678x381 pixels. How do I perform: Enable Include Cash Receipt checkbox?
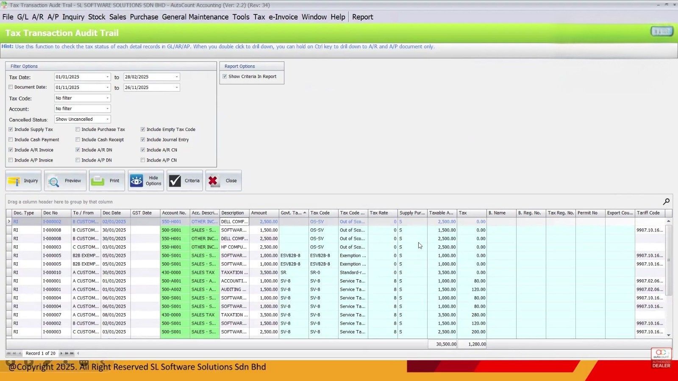[x=78, y=139]
